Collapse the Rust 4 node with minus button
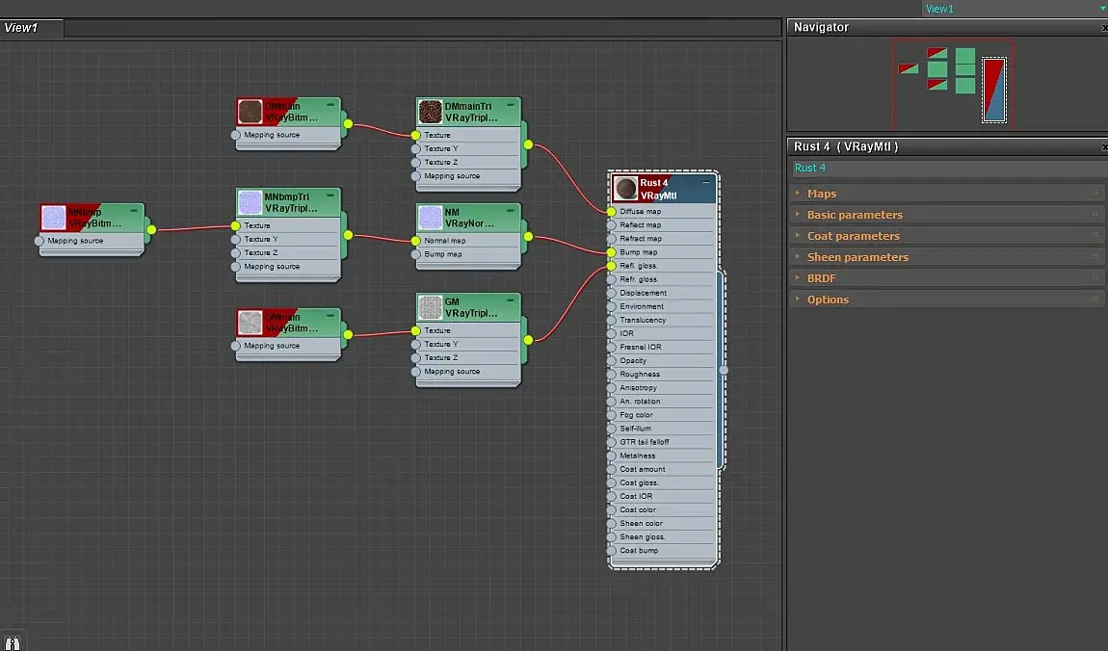 pos(706,181)
